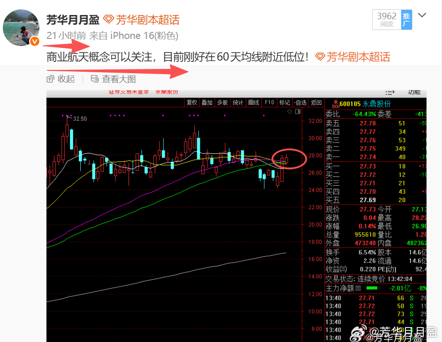This screenshot has height=342, width=442.
Task: Click the 委比 -64.43% value
Action: [x=365, y=114]
